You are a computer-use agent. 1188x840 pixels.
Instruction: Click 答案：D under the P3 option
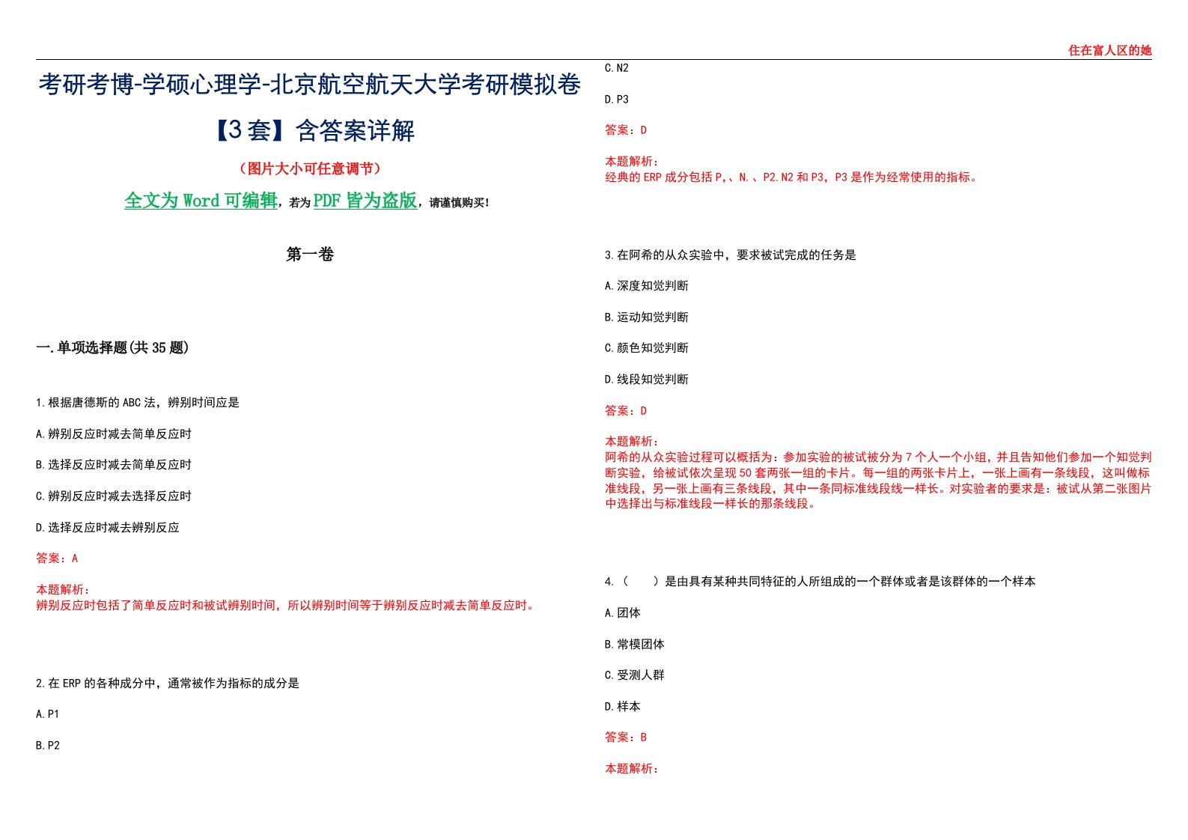pyautogui.click(x=626, y=130)
